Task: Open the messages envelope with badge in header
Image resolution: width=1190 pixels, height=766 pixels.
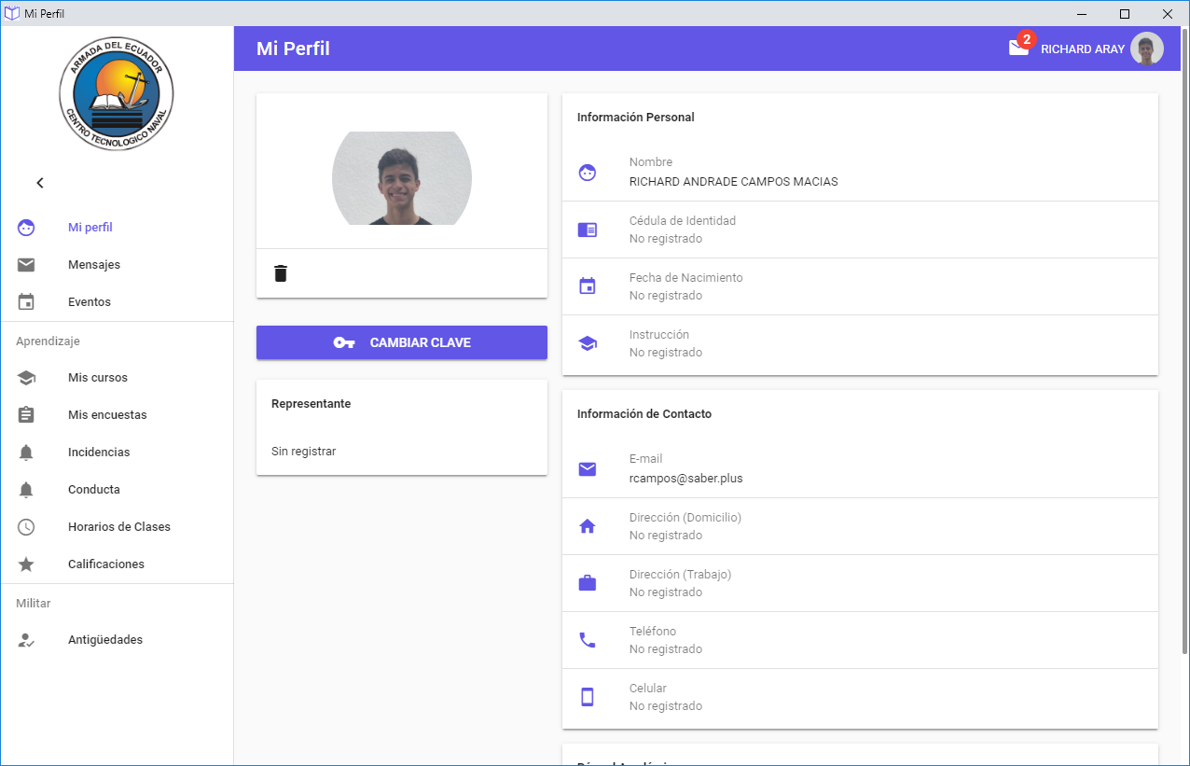Action: coord(1020,47)
